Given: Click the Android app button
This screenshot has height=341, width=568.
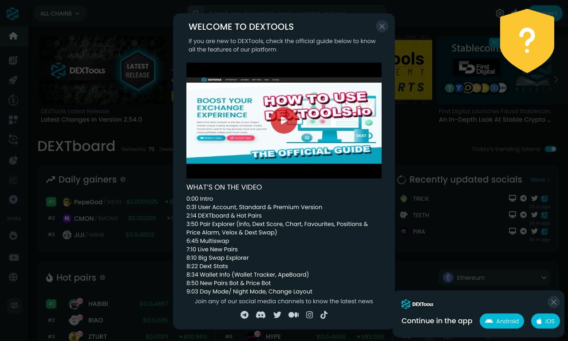Looking at the screenshot, I should [x=502, y=321].
